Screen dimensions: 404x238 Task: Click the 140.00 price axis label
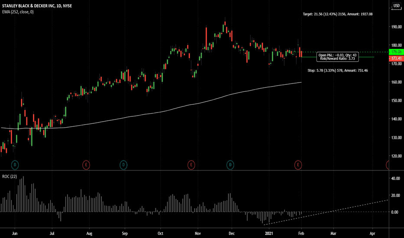396,119
